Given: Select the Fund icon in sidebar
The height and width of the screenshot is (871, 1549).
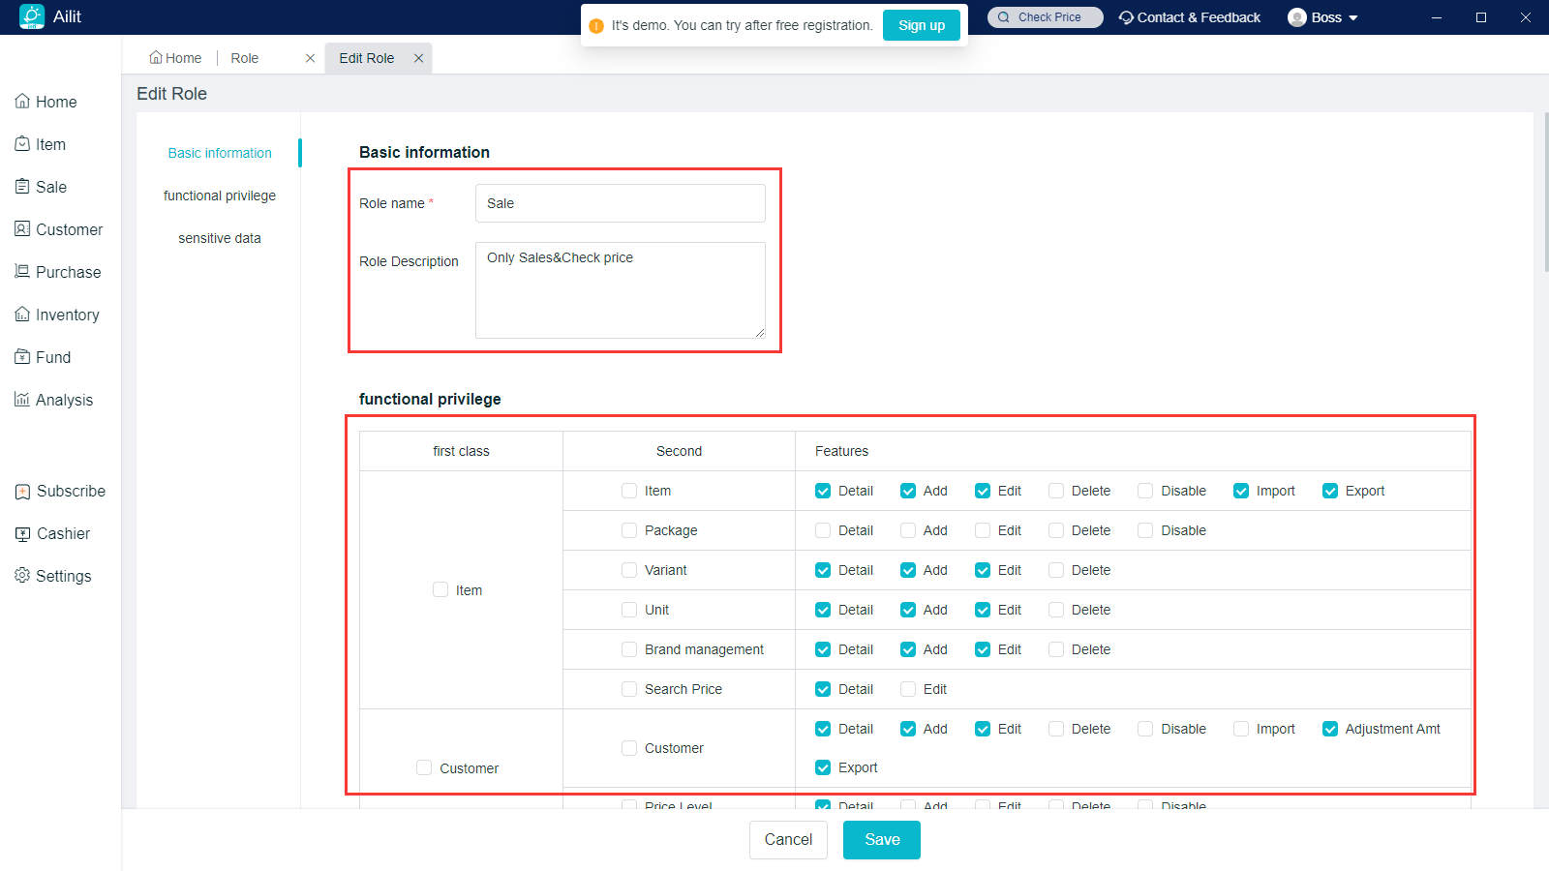Looking at the screenshot, I should coord(22,357).
